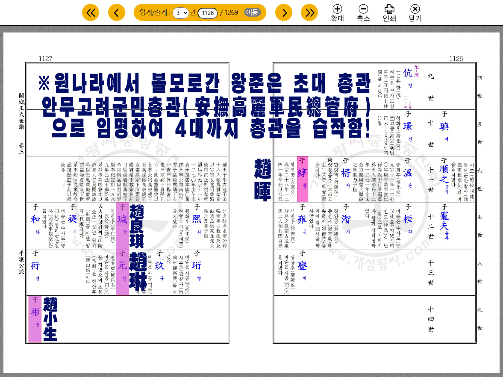This screenshot has width=503, height=377.
Task: Click the blue name 璥 on the right page
Action: click(407, 127)
